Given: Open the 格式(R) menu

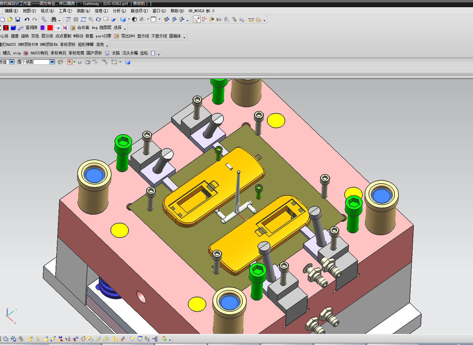Looking at the screenshot, I should point(47,11).
